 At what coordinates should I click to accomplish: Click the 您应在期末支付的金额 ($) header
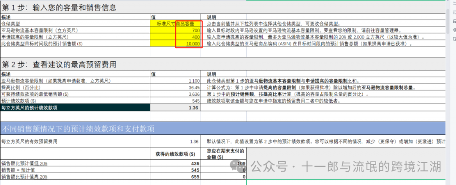click(x=225, y=153)
